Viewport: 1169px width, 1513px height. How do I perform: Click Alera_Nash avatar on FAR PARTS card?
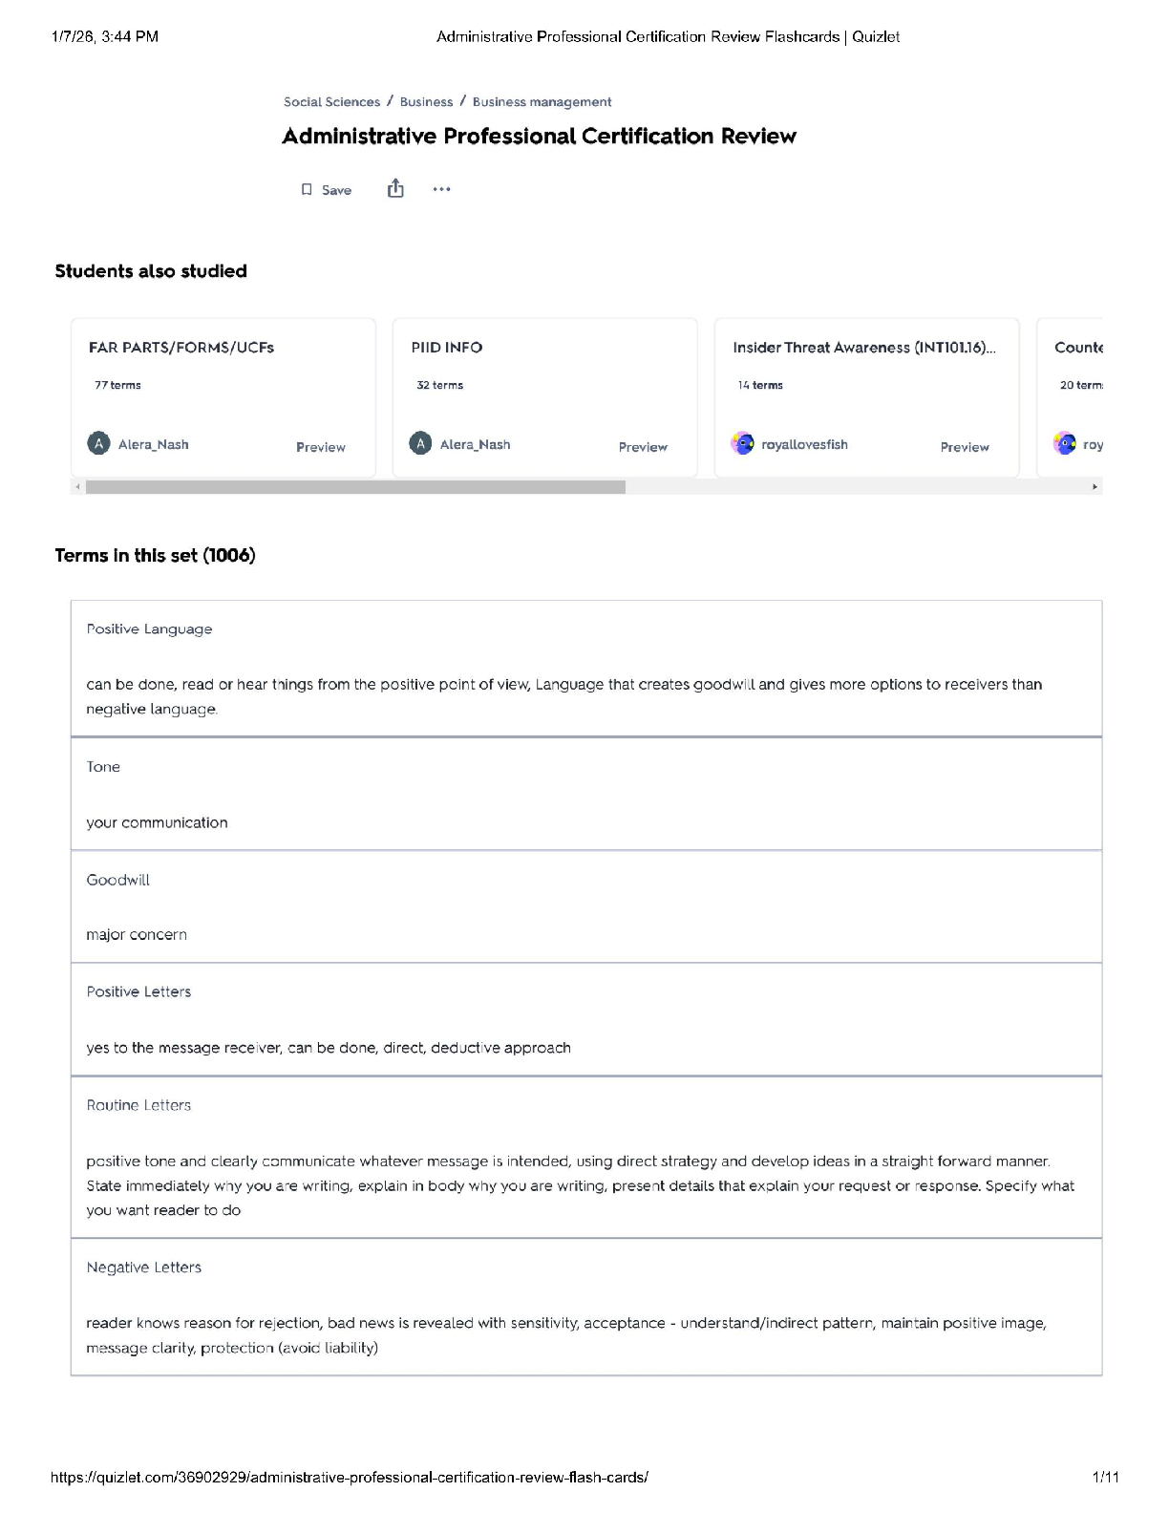point(98,444)
